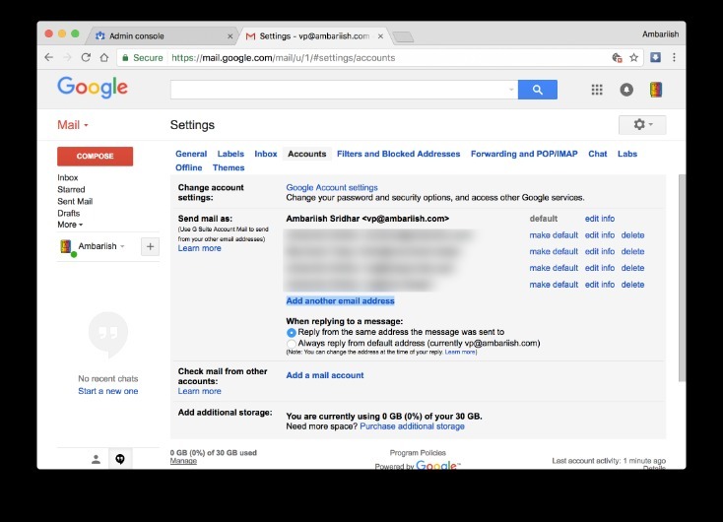Open account avatar in Google header

tap(656, 90)
